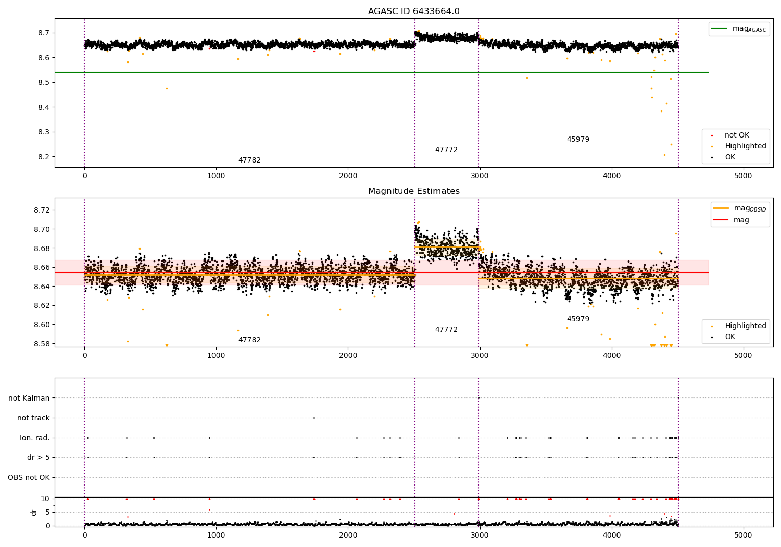This screenshot has height=547, width=781.
Task: Click the '2000' x tick of the AGASC ID plot
Action: coord(348,176)
